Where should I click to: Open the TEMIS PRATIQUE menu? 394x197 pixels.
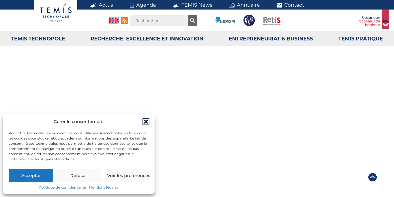click(361, 39)
